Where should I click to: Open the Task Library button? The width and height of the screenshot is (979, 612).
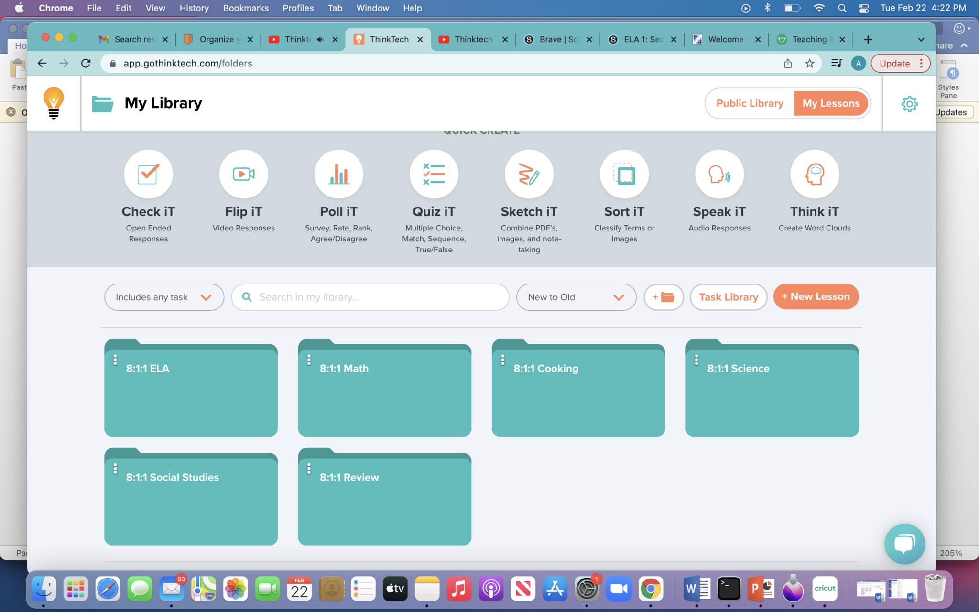(728, 297)
